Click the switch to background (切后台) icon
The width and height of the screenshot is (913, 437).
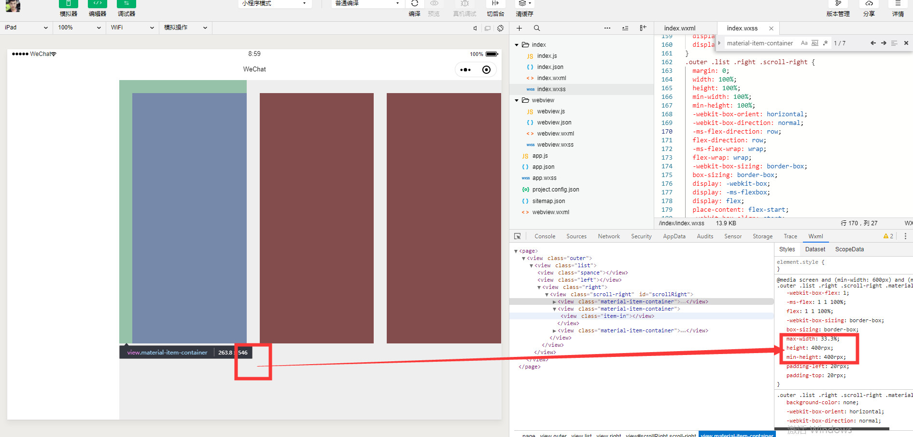(x=495, y=3)
